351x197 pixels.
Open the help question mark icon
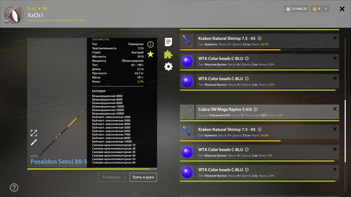tap(14, 187)
